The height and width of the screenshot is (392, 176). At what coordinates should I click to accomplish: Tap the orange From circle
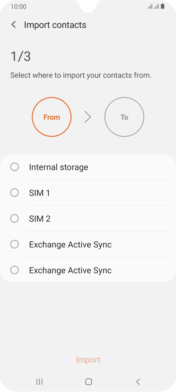[x=52, y=117]
